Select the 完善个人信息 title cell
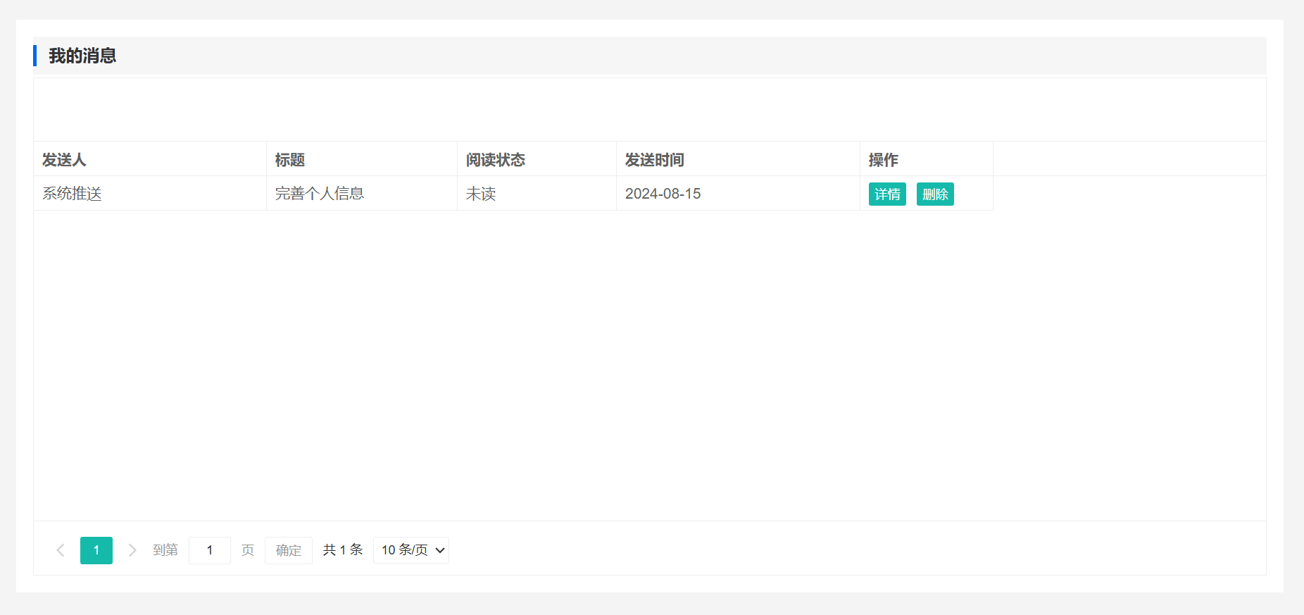Image resolution: width=1304 pixels, height=615 pixels. click(x=320, y=194)
